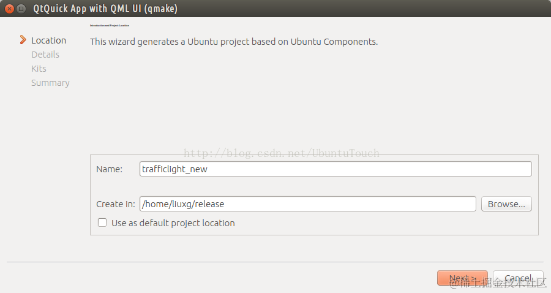The height and width of the screenshot is (293, 551).
Task: Close the QtQuick App wizard window
Action: tap(9, 9)
